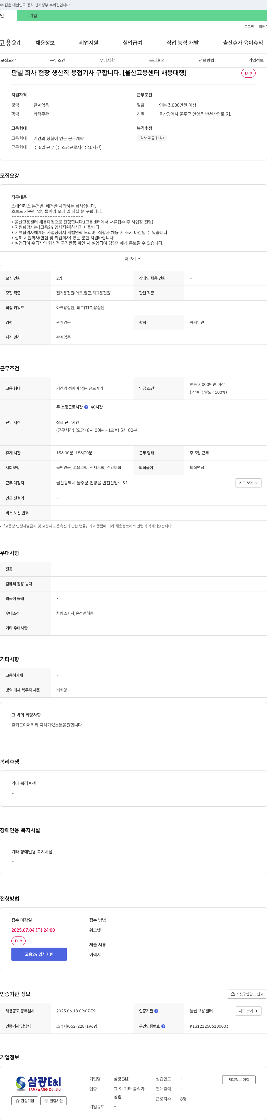The width and height of the screenshot is (267, 1120).
Task: Jump to 복리후생 section tab
Action: click(x=157, y=60)
